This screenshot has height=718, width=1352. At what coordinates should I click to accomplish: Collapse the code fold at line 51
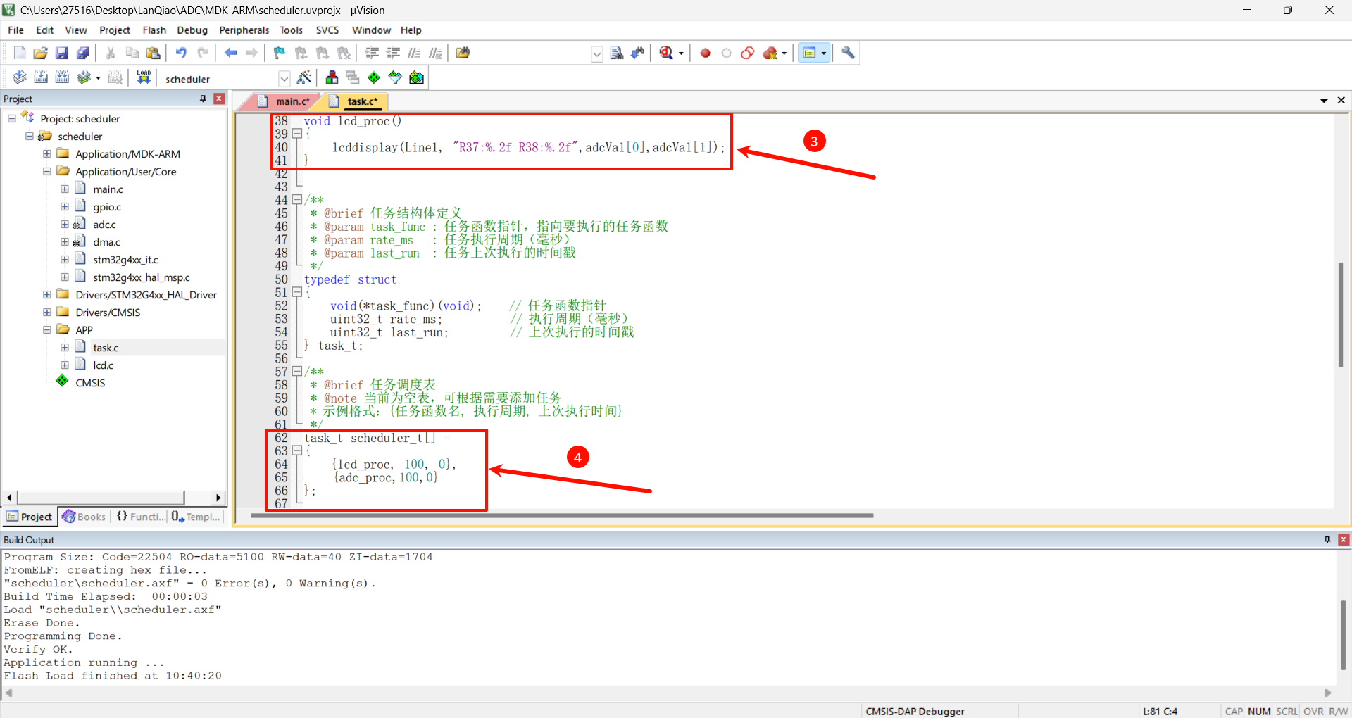(x=297, y=292)
